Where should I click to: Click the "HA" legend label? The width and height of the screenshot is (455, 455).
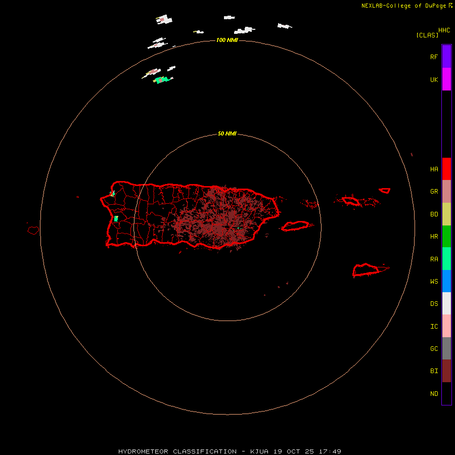click(434, 169)
